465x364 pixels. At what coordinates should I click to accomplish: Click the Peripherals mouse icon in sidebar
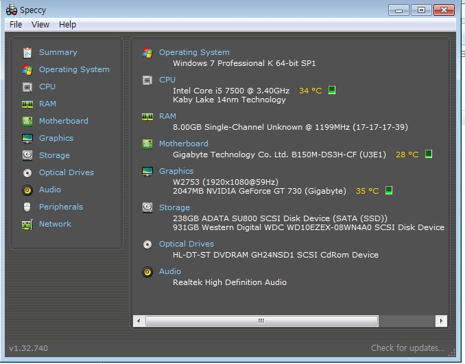[x=27, y=207]
